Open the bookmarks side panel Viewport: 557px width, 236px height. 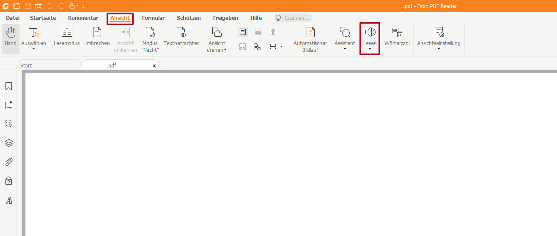(8, 86)
